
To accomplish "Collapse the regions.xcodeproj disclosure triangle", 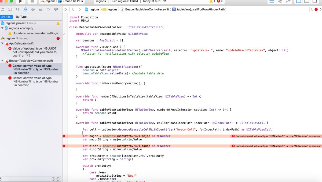I will pos(2,28).
